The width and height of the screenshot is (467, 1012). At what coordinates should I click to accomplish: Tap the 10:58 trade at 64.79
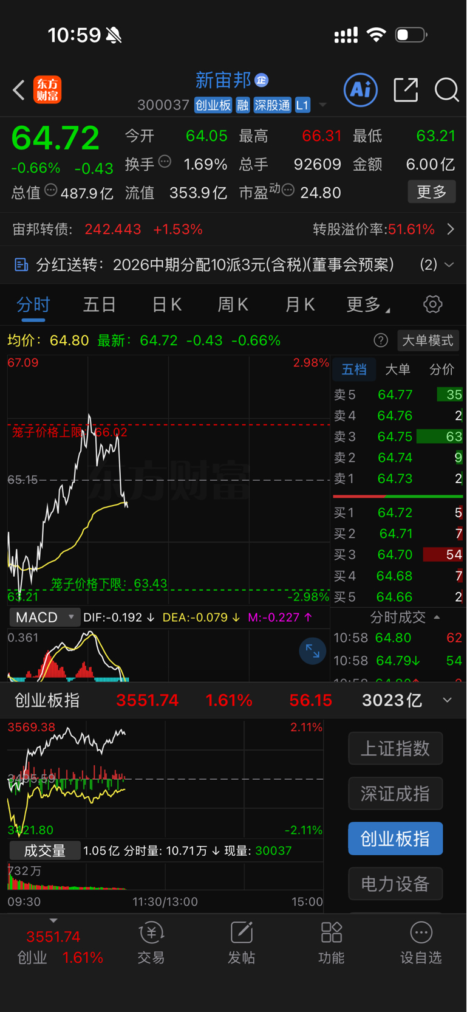398,660
